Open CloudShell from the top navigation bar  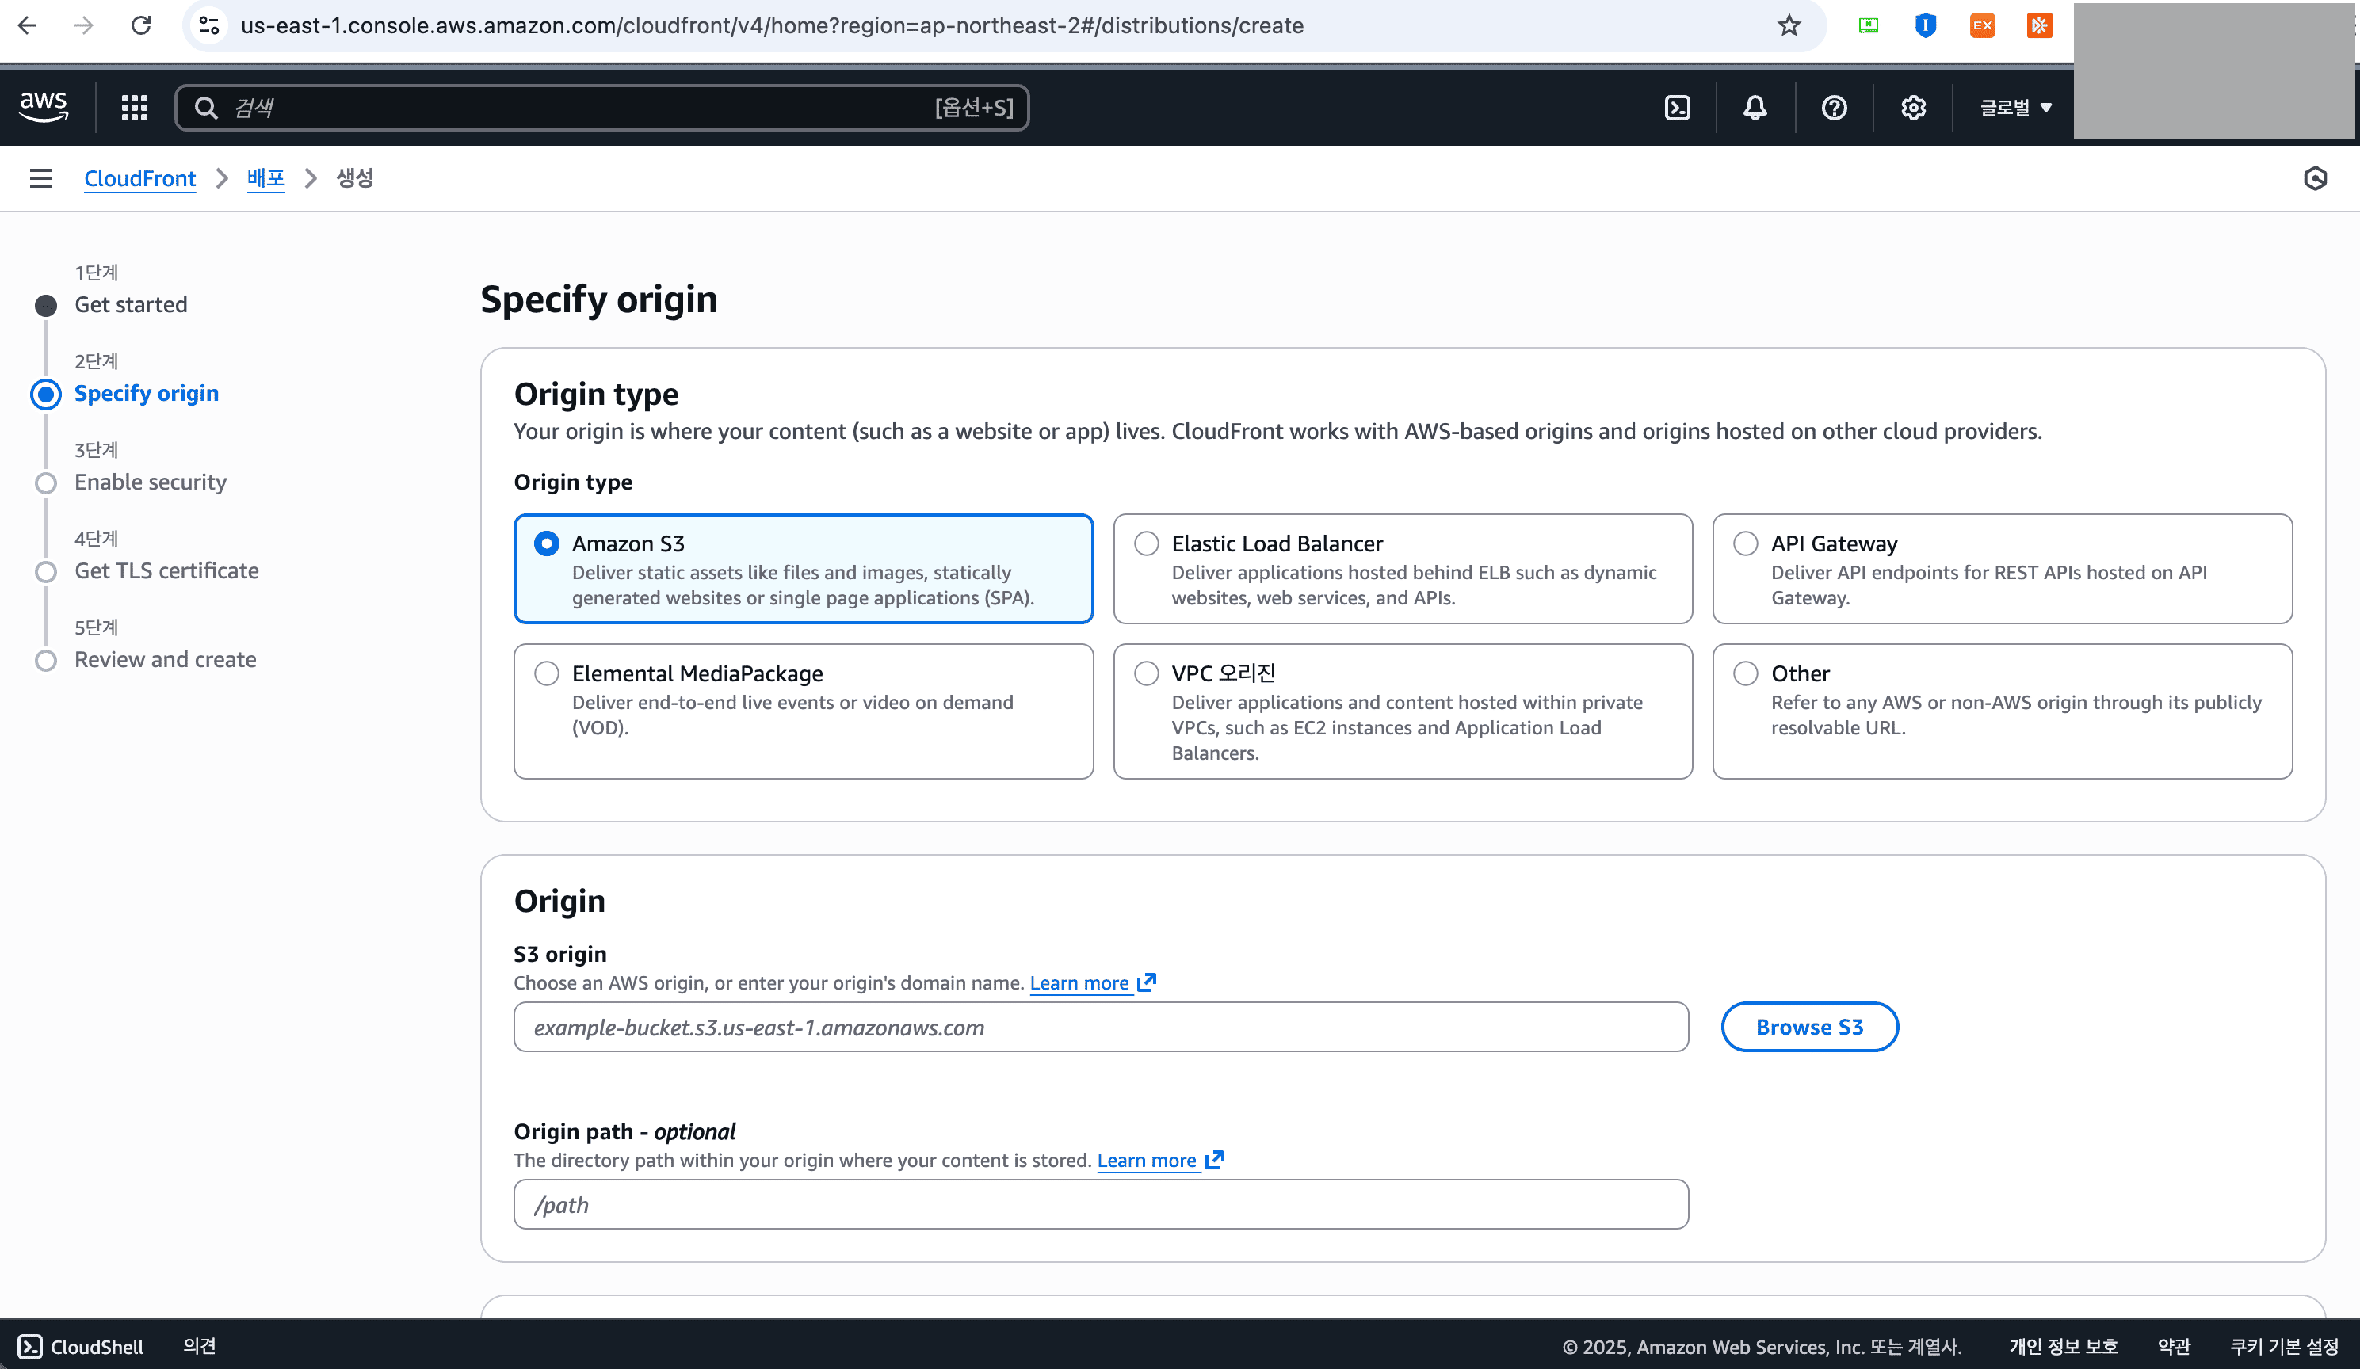click(1678, 108)
